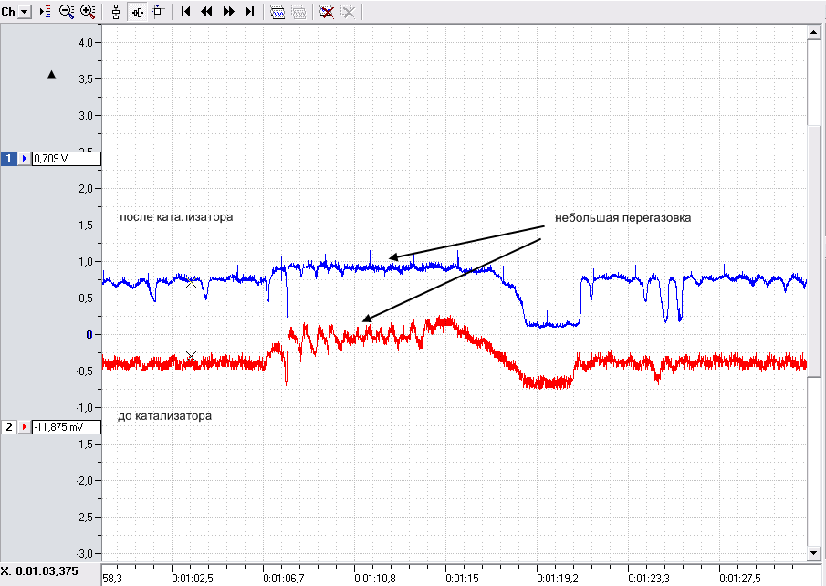Click the -3,0 voltage axis label
826x586 pixels.
[x=84, y=554]
